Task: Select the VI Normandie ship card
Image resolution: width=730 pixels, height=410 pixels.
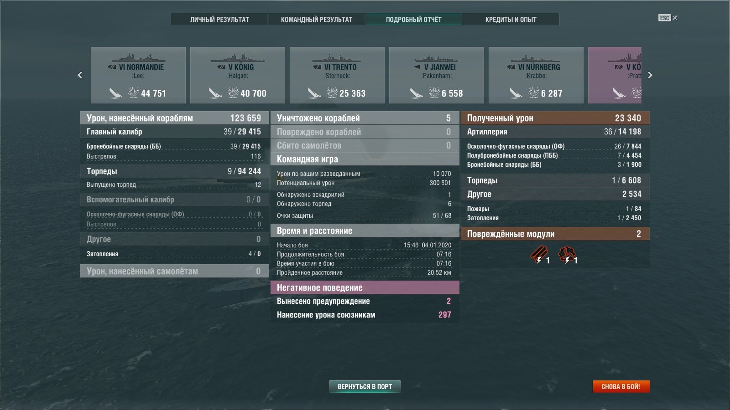Action: (x=138, y=75)
